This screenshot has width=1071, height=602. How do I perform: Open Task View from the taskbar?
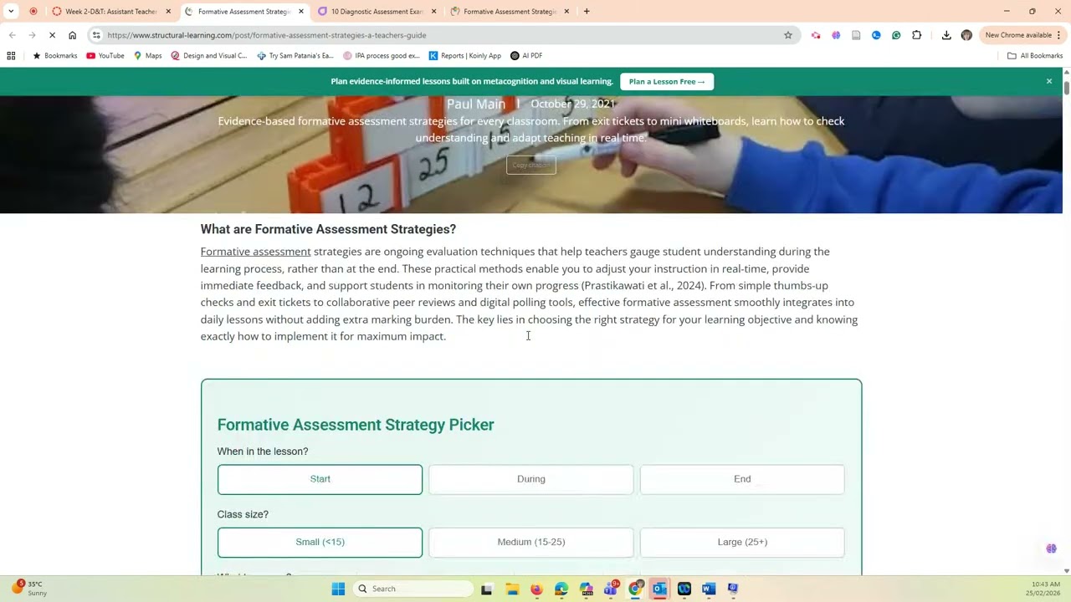tap(487, 589)
